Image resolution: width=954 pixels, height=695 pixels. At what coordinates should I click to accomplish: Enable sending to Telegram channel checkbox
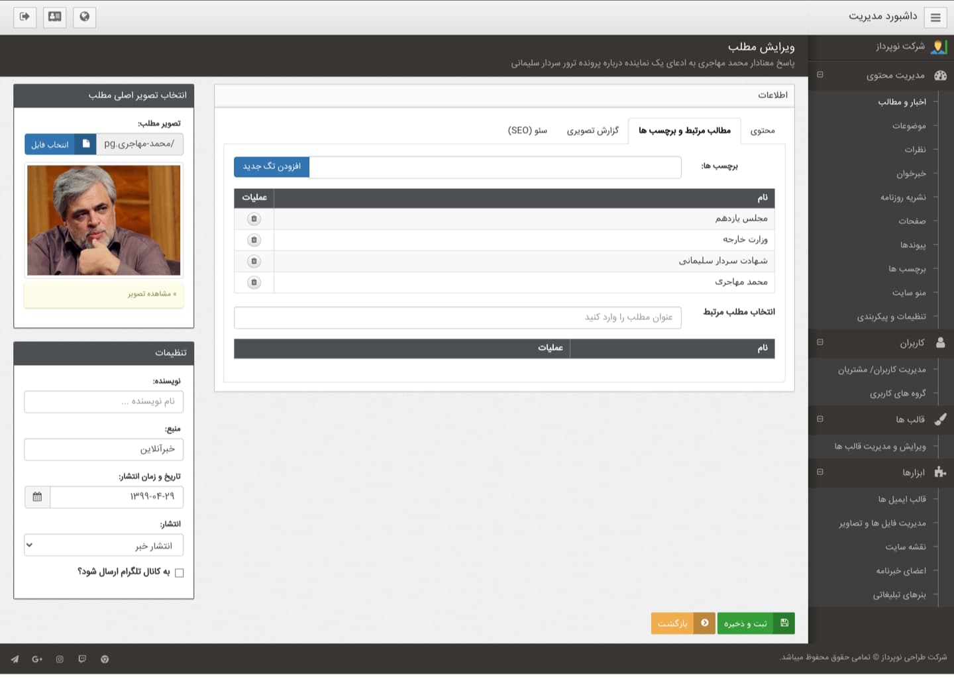tap(179, 572)
